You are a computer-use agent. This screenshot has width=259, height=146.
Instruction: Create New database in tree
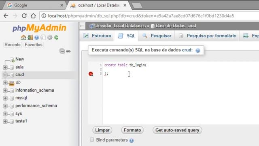(20, 59)
